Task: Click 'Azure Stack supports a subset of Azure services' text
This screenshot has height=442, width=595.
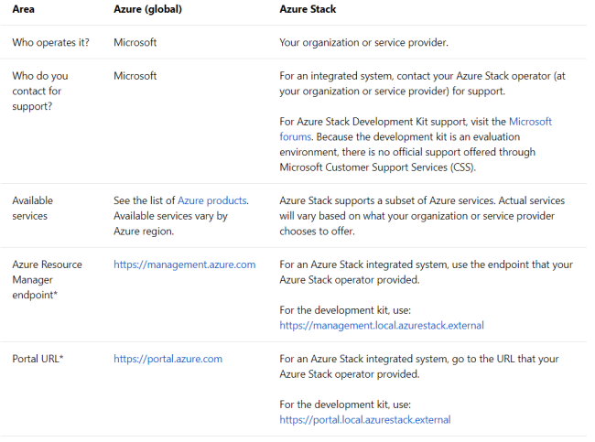Action: point(422,215)
